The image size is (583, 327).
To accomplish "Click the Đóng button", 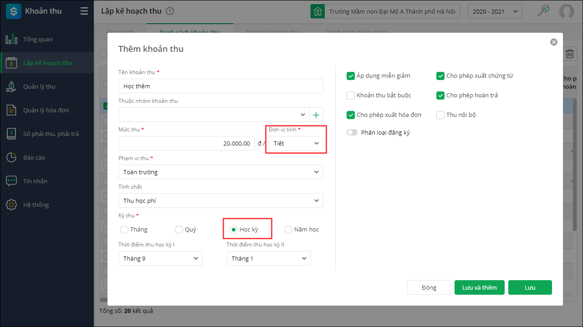I will pos(429,287).
